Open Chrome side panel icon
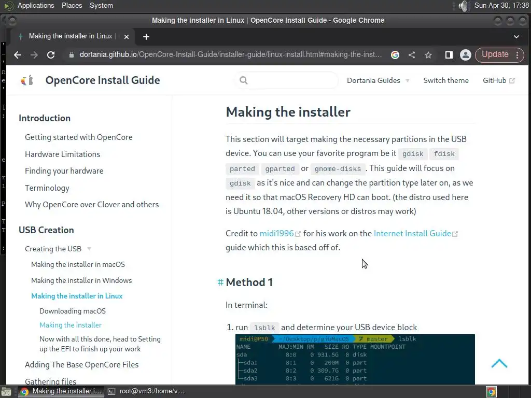Screen dimensions: 531x398 click(449, 55)
